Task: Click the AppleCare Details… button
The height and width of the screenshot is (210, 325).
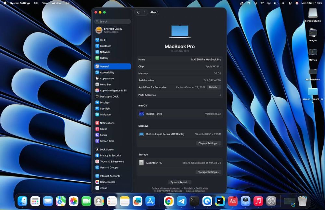Action: (214, 87)
